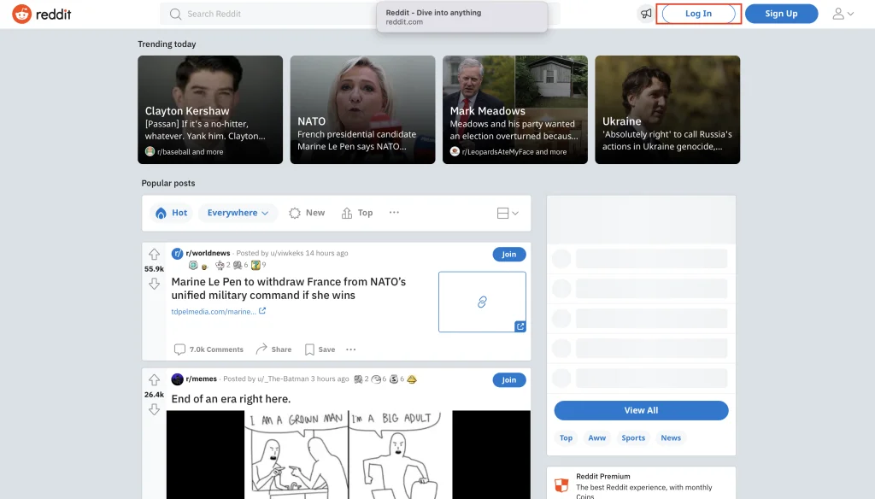Click the Log In button
The height and width of the screenshot is (499, 875).
698,14
